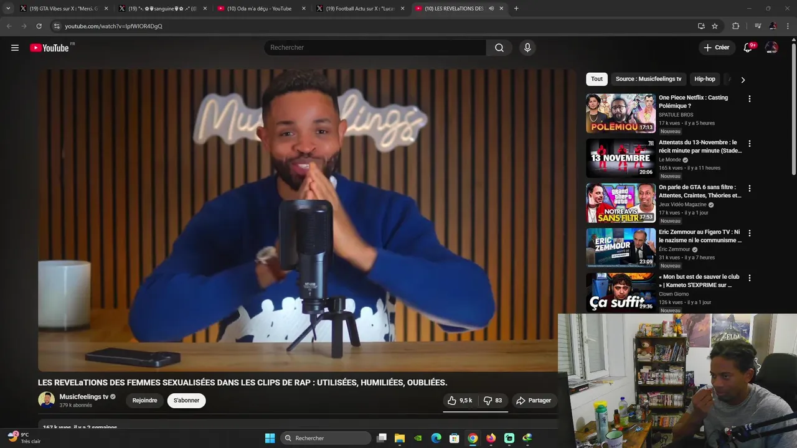Open the YouTube guide hamburger menu

click(15, 48)
